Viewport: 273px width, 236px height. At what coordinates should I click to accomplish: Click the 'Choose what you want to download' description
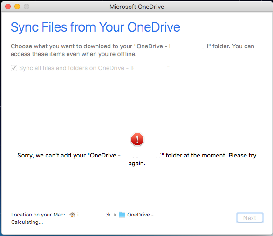pyautogui.click(x=132, y=50)
